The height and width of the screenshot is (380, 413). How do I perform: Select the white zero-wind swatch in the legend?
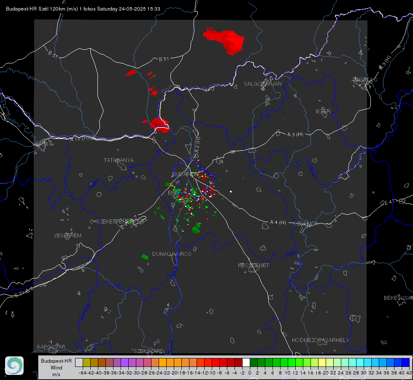tap(246, 362)
